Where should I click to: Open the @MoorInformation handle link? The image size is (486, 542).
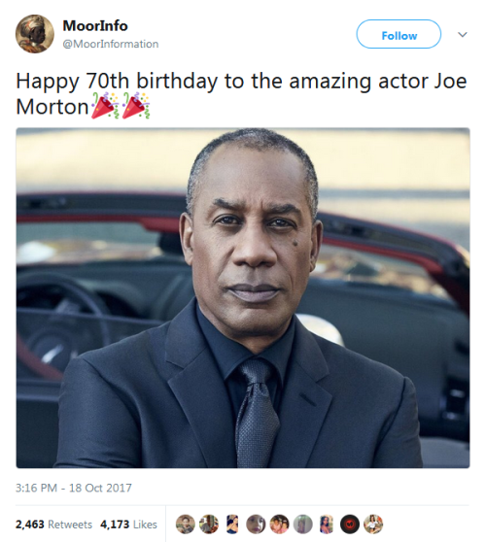click(111, 44)
